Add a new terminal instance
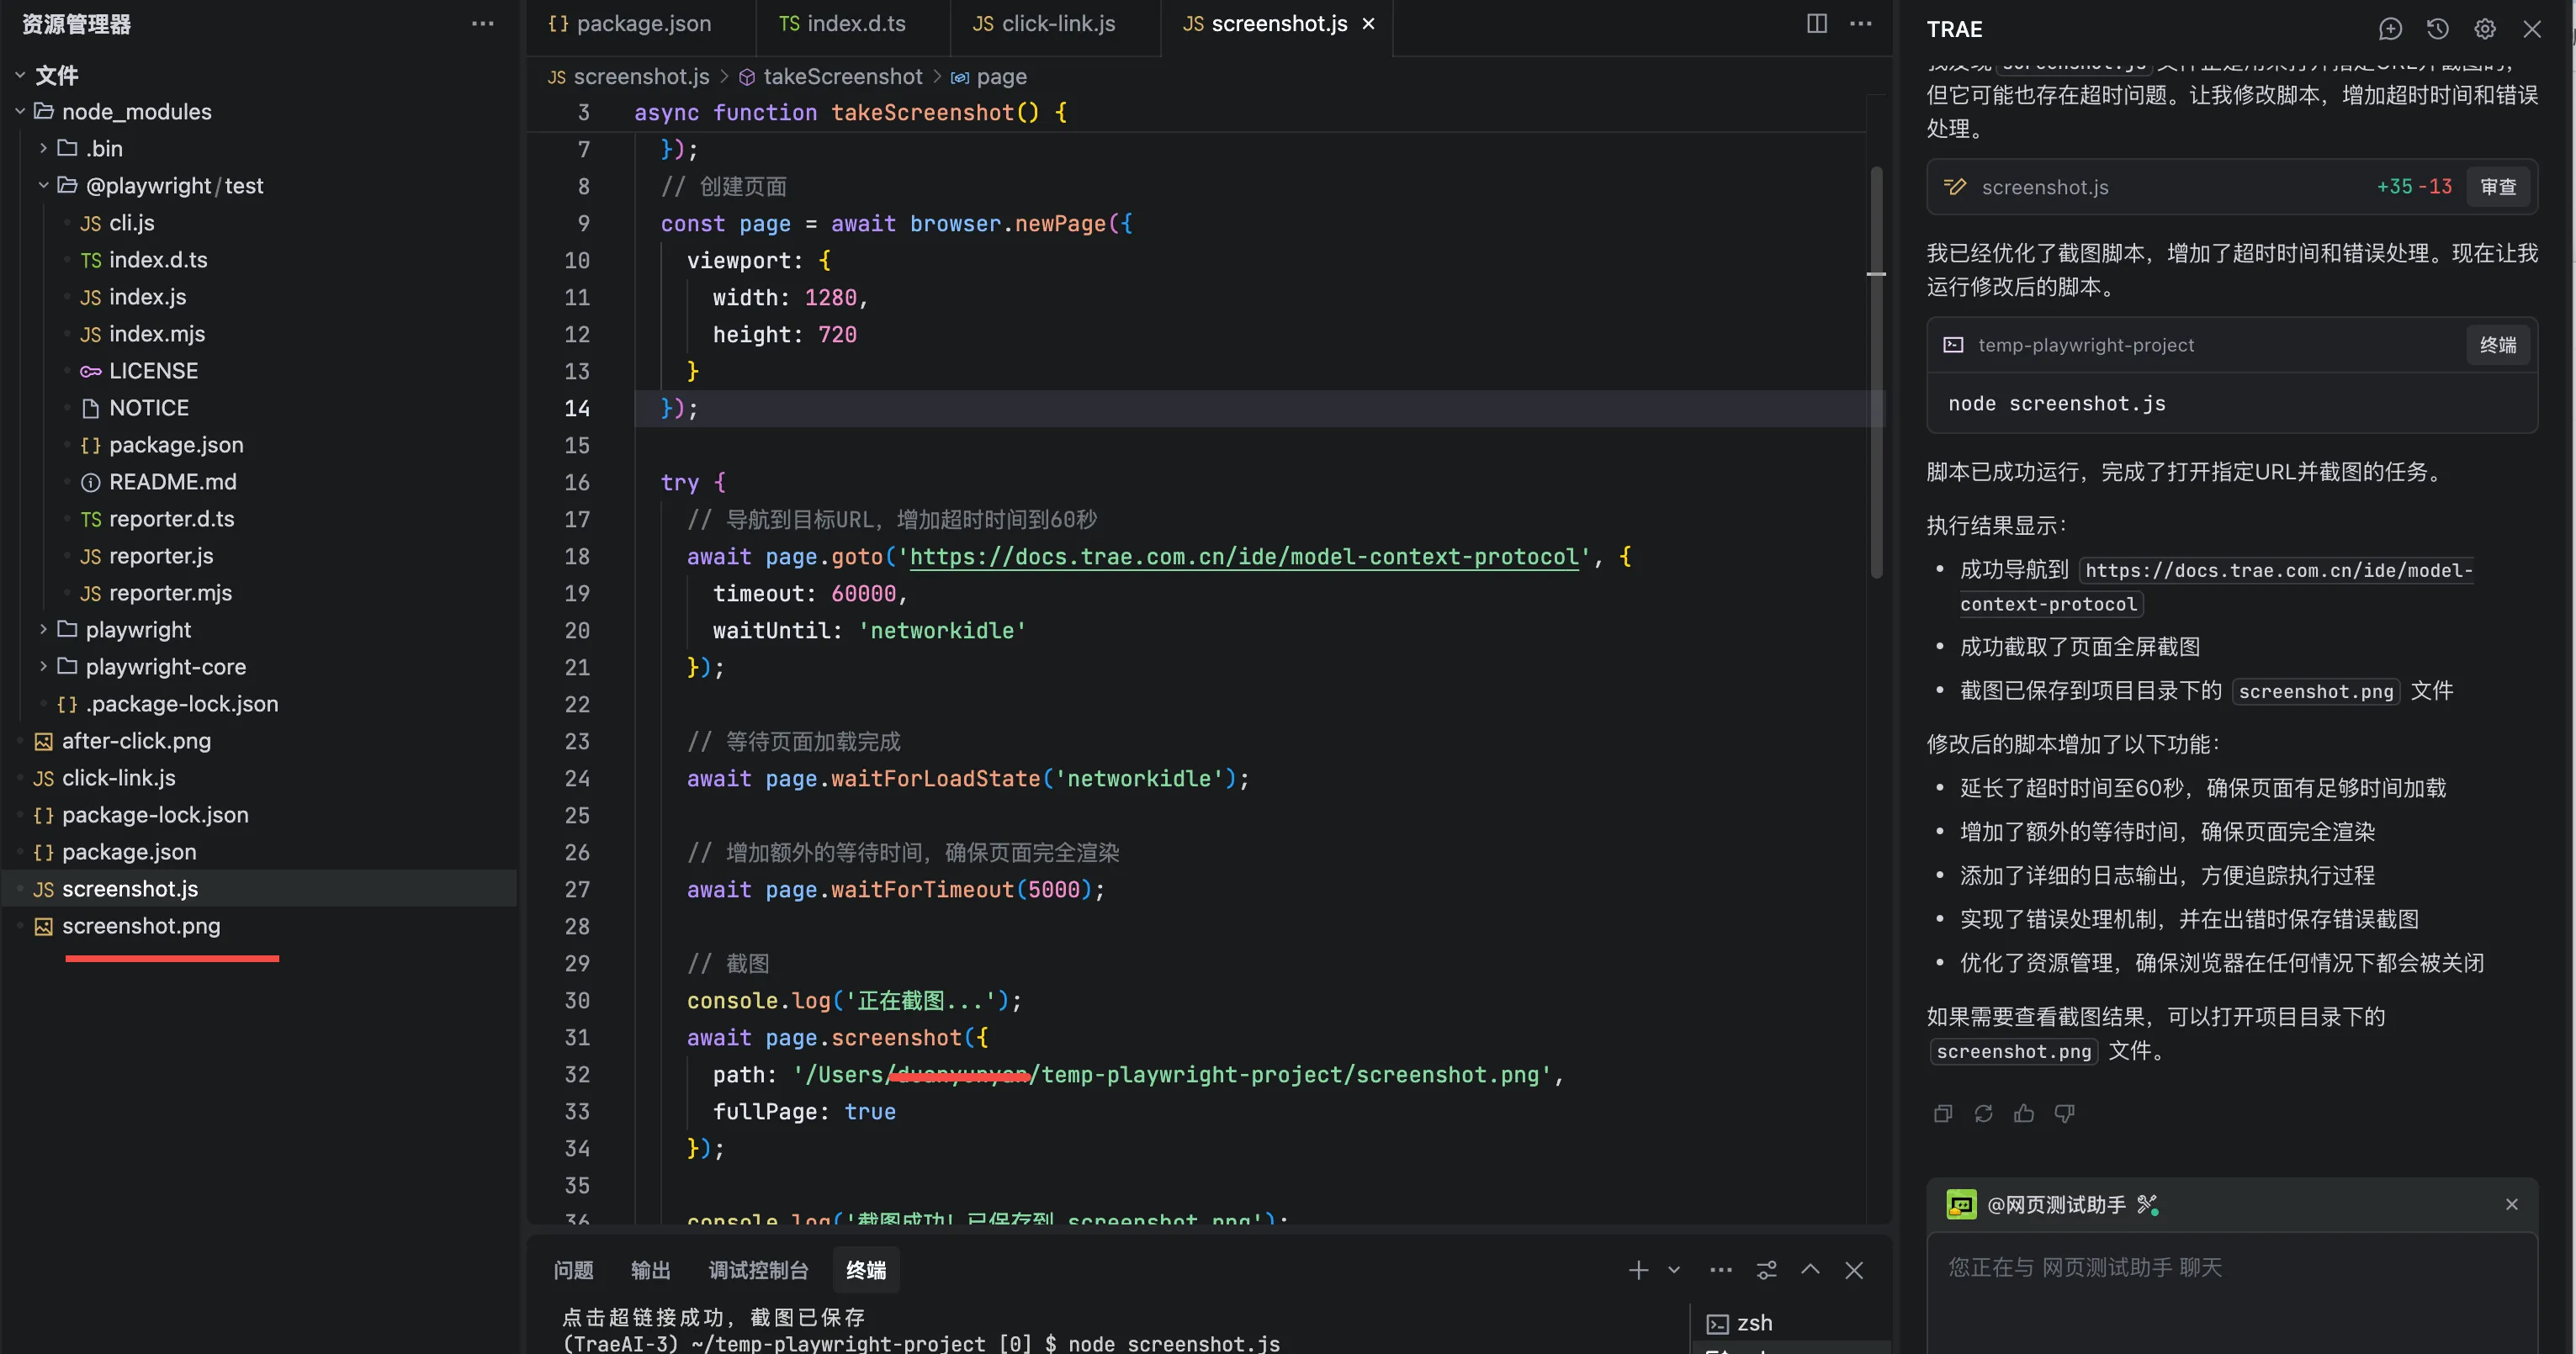Viewport: 2576px width, 1354px height. [1637, 1270]
